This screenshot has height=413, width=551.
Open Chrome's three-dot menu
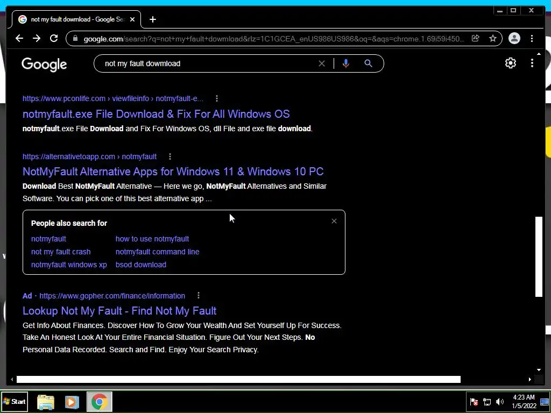532,38
